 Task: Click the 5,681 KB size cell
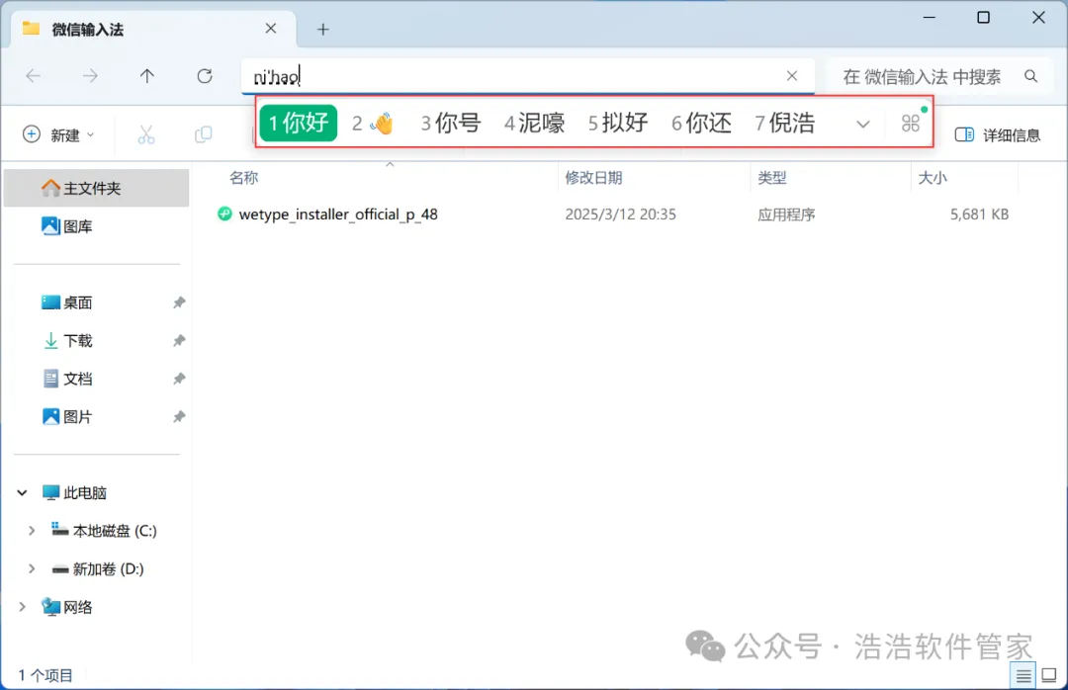click(979, 215)
